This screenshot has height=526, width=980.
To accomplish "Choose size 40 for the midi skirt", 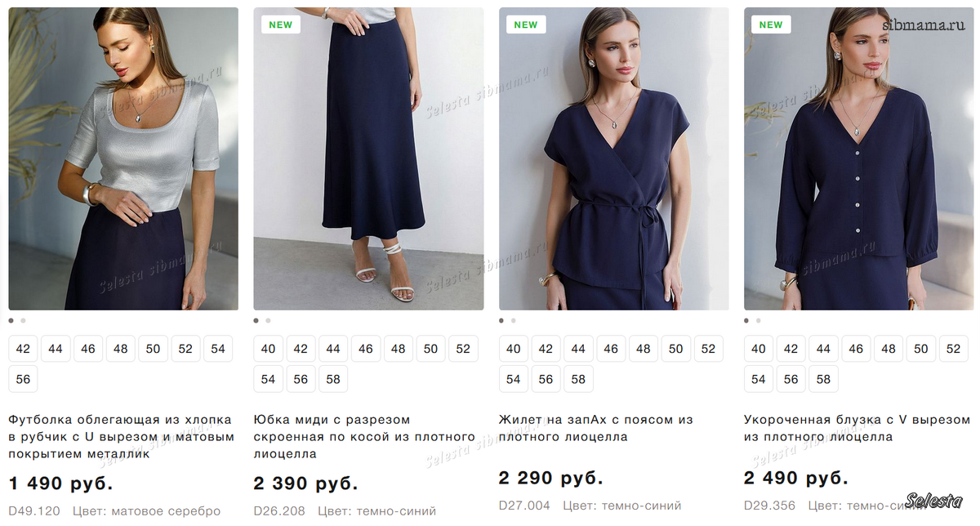I will (x=268, y=349).
